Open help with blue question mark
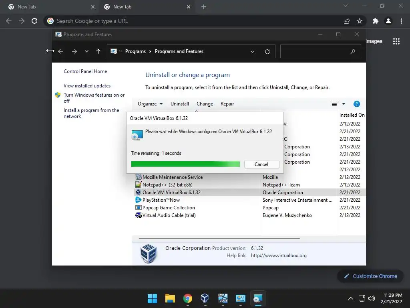 pos(356,104)
